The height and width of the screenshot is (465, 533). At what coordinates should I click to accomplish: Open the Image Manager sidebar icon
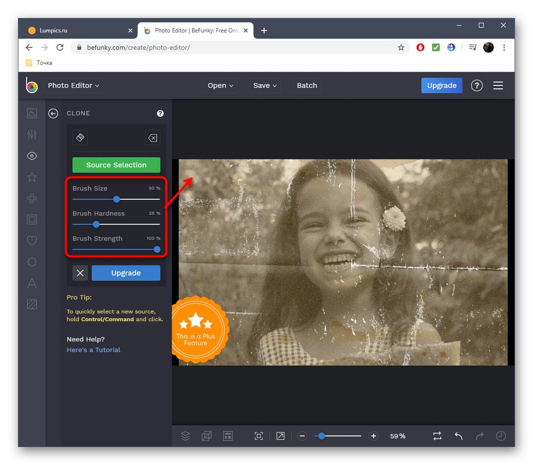[x=32, y=113]
